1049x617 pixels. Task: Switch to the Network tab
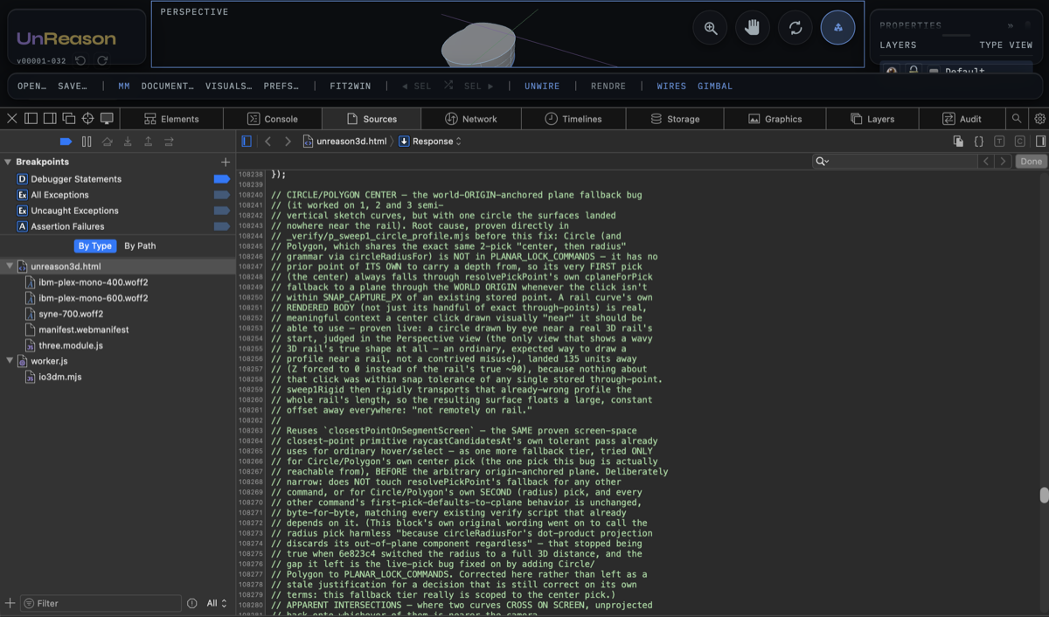point(470,119)
